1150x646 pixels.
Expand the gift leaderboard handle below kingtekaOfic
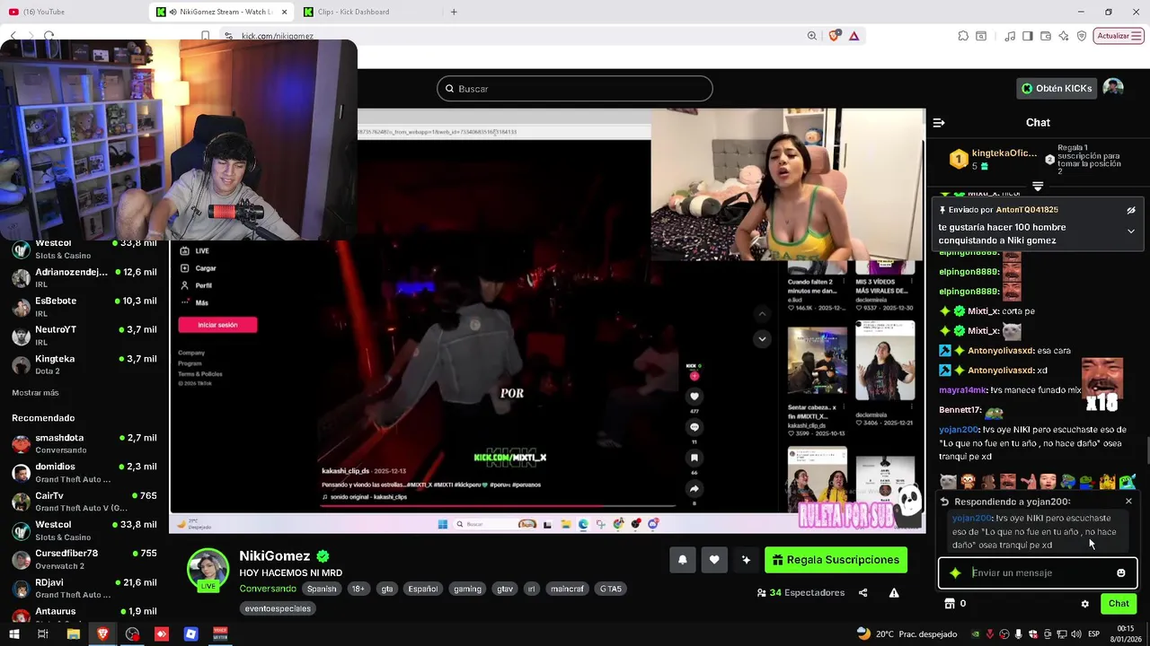1038,187
